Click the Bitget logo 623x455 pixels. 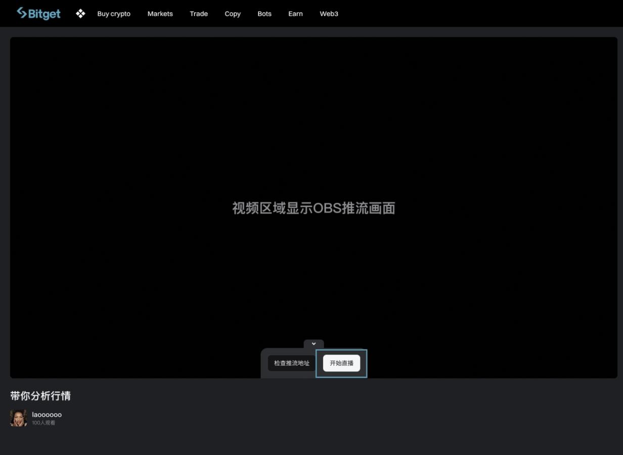(38, 13)
